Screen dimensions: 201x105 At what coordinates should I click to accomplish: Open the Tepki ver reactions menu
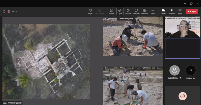(136, 11)
